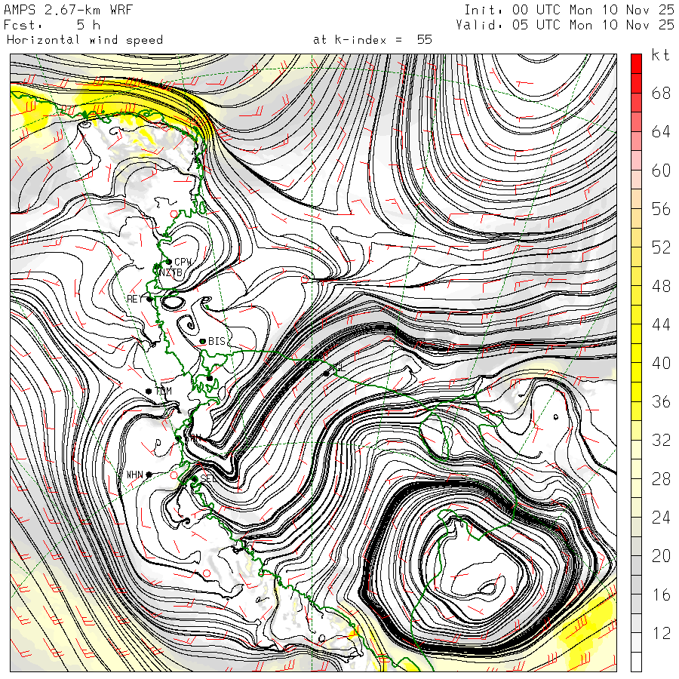Viewport: 679px width, 679px height.
Task: Click the 52 value on the color scale
Action: 661,247
